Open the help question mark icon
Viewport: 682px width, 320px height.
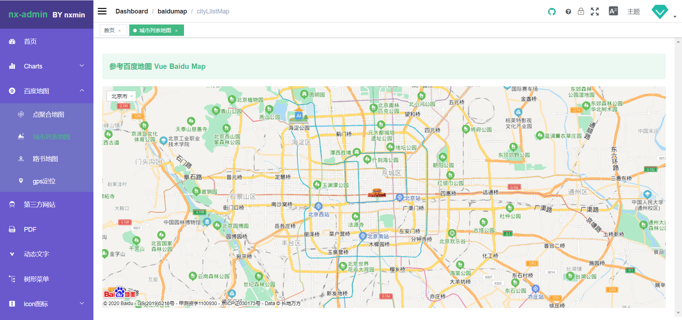pyautogui.click(x=568, y=12)
